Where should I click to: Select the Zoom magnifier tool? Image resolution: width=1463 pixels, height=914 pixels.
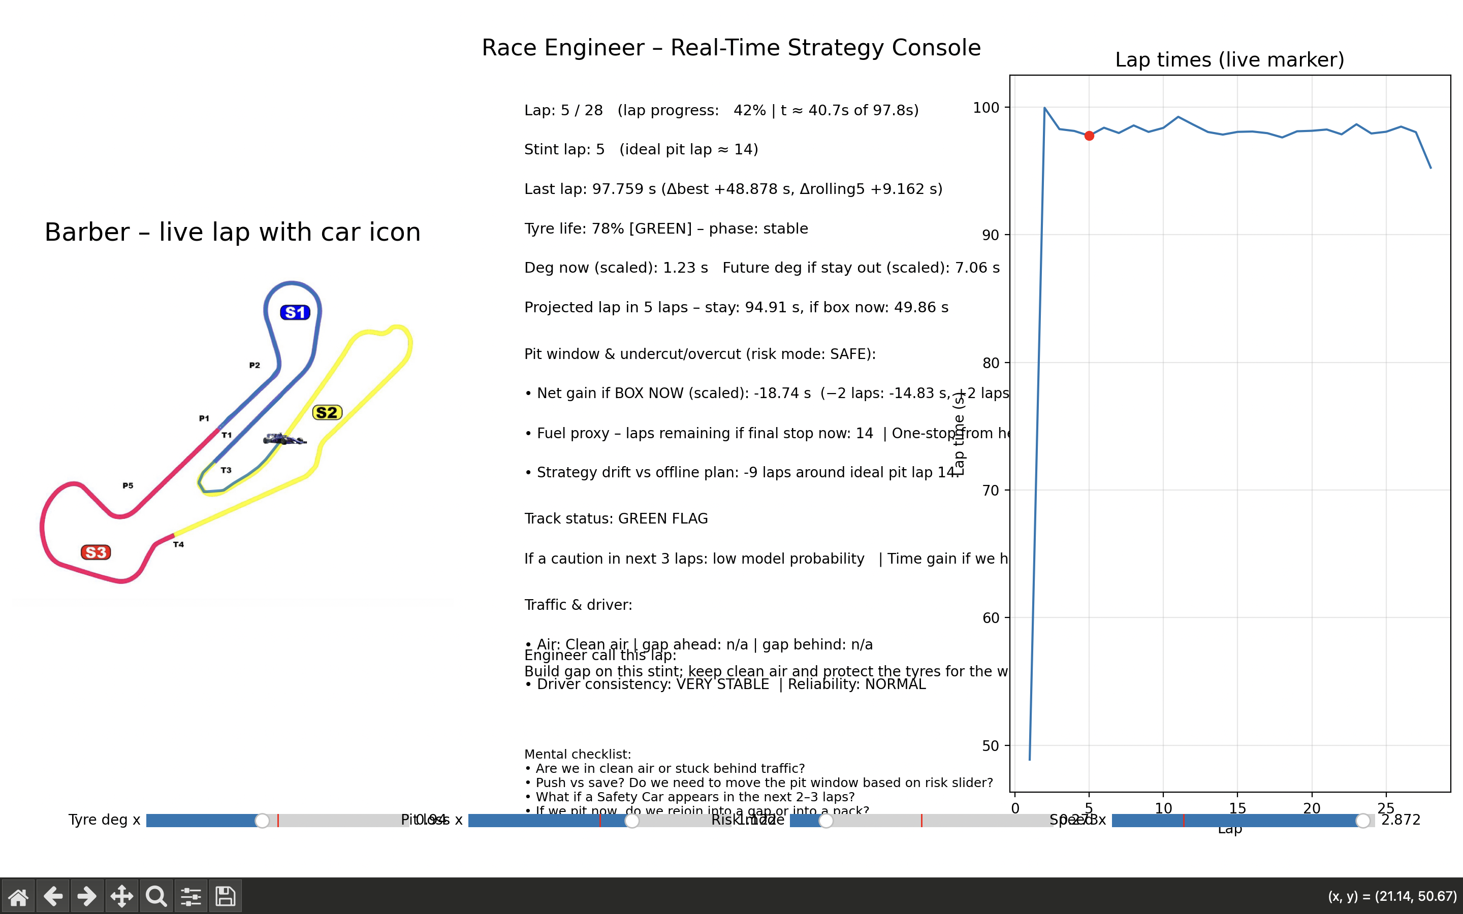[156, 896]
